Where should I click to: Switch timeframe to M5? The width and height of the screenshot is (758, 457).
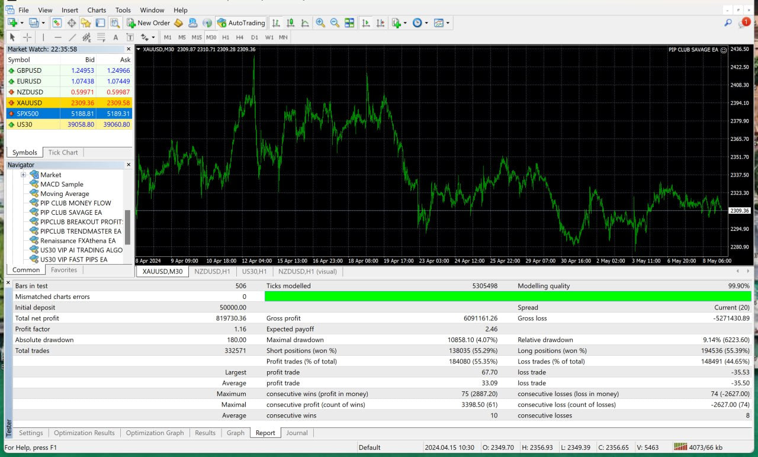182,37
